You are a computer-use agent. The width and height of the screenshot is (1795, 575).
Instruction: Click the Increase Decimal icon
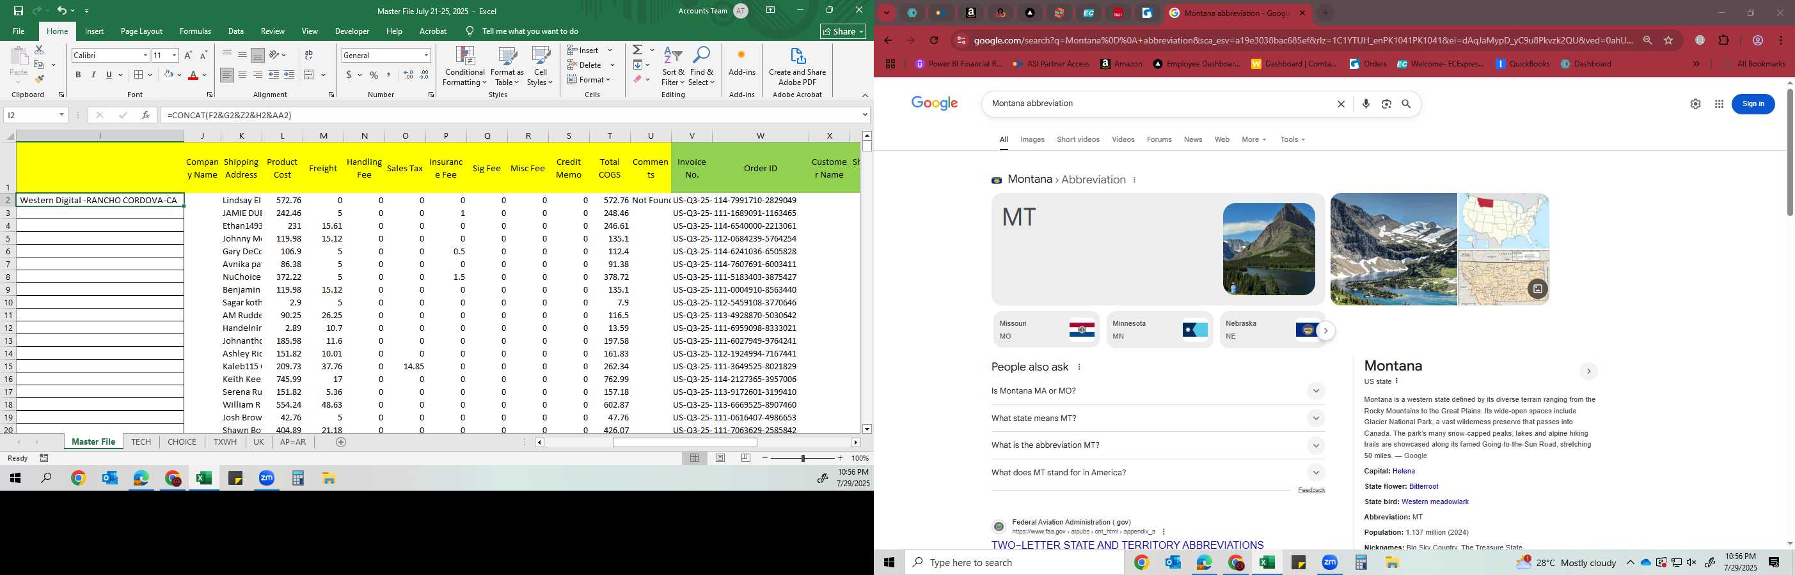[409, 75]
